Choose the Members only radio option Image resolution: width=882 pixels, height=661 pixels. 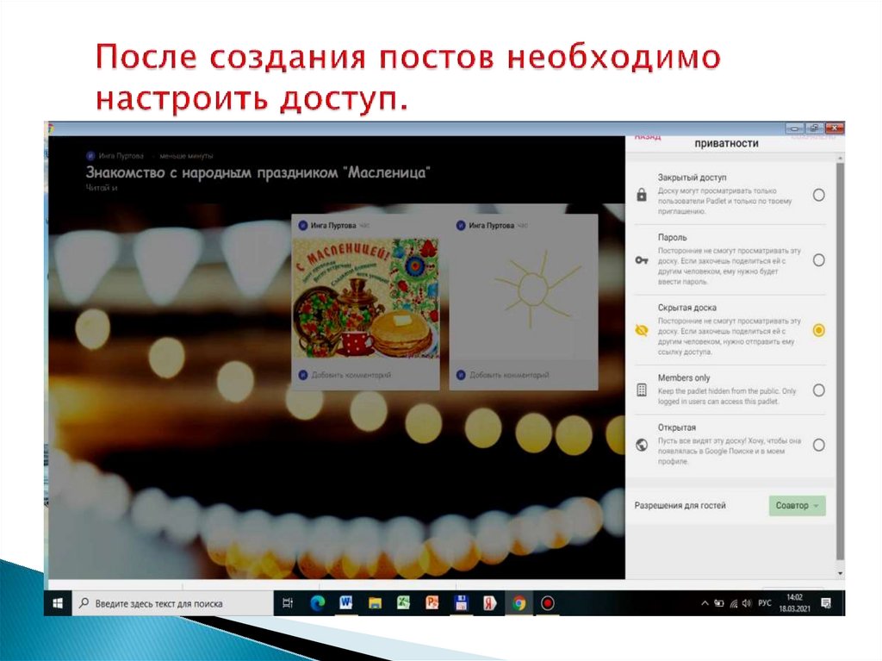[818, 390]
